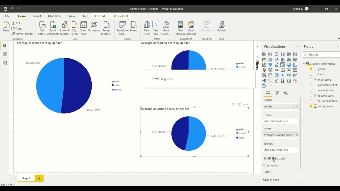Select the Clustered column chart visual
This screenshot has width=340, height=191.
(x=283, y=54)
